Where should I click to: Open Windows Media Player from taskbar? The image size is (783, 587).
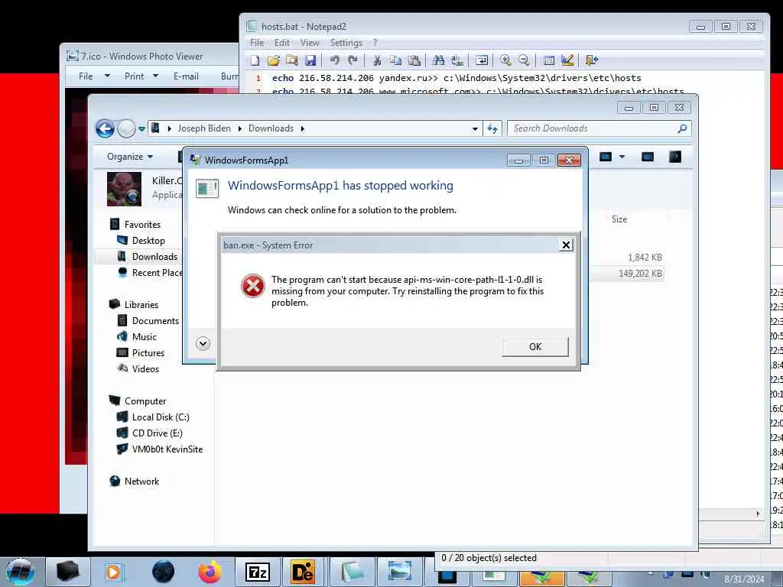pyautogui.click(x=115, y=572)
